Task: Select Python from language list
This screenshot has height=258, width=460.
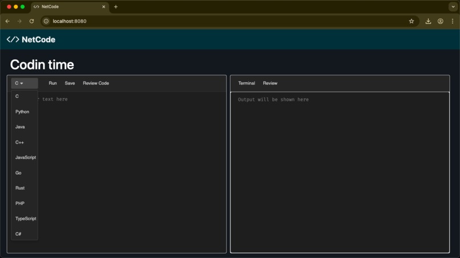Action: [25, 112]
